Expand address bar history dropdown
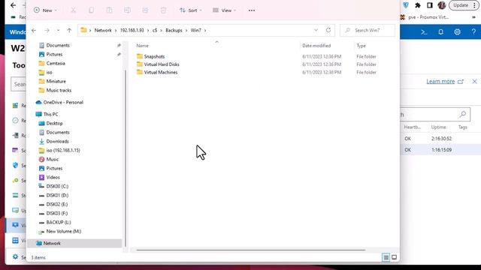This screenshot has width=481, height=270. tap(316, 30)
